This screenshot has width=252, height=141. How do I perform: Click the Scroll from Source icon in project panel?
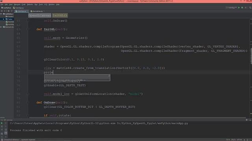click(2, 11)
